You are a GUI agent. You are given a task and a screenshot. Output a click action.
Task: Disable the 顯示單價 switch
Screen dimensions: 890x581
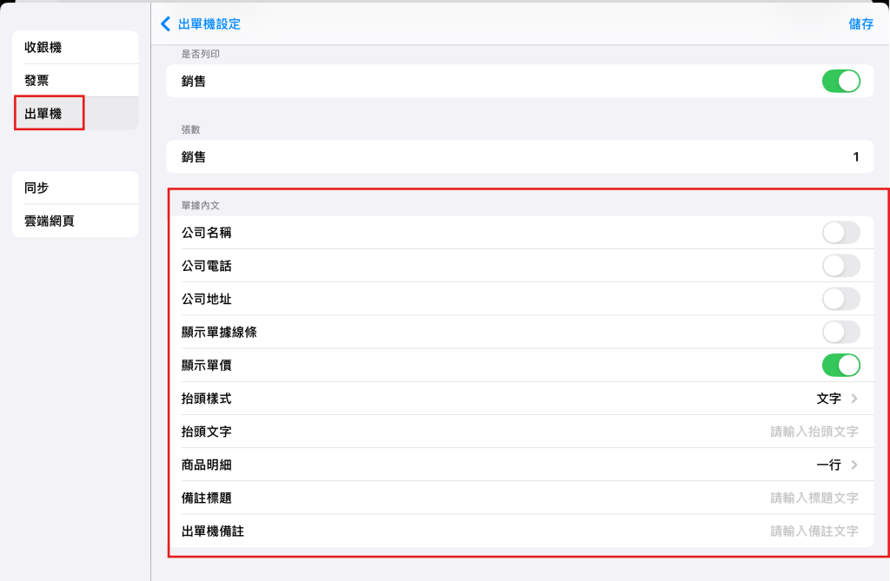(x=840, y=366)
